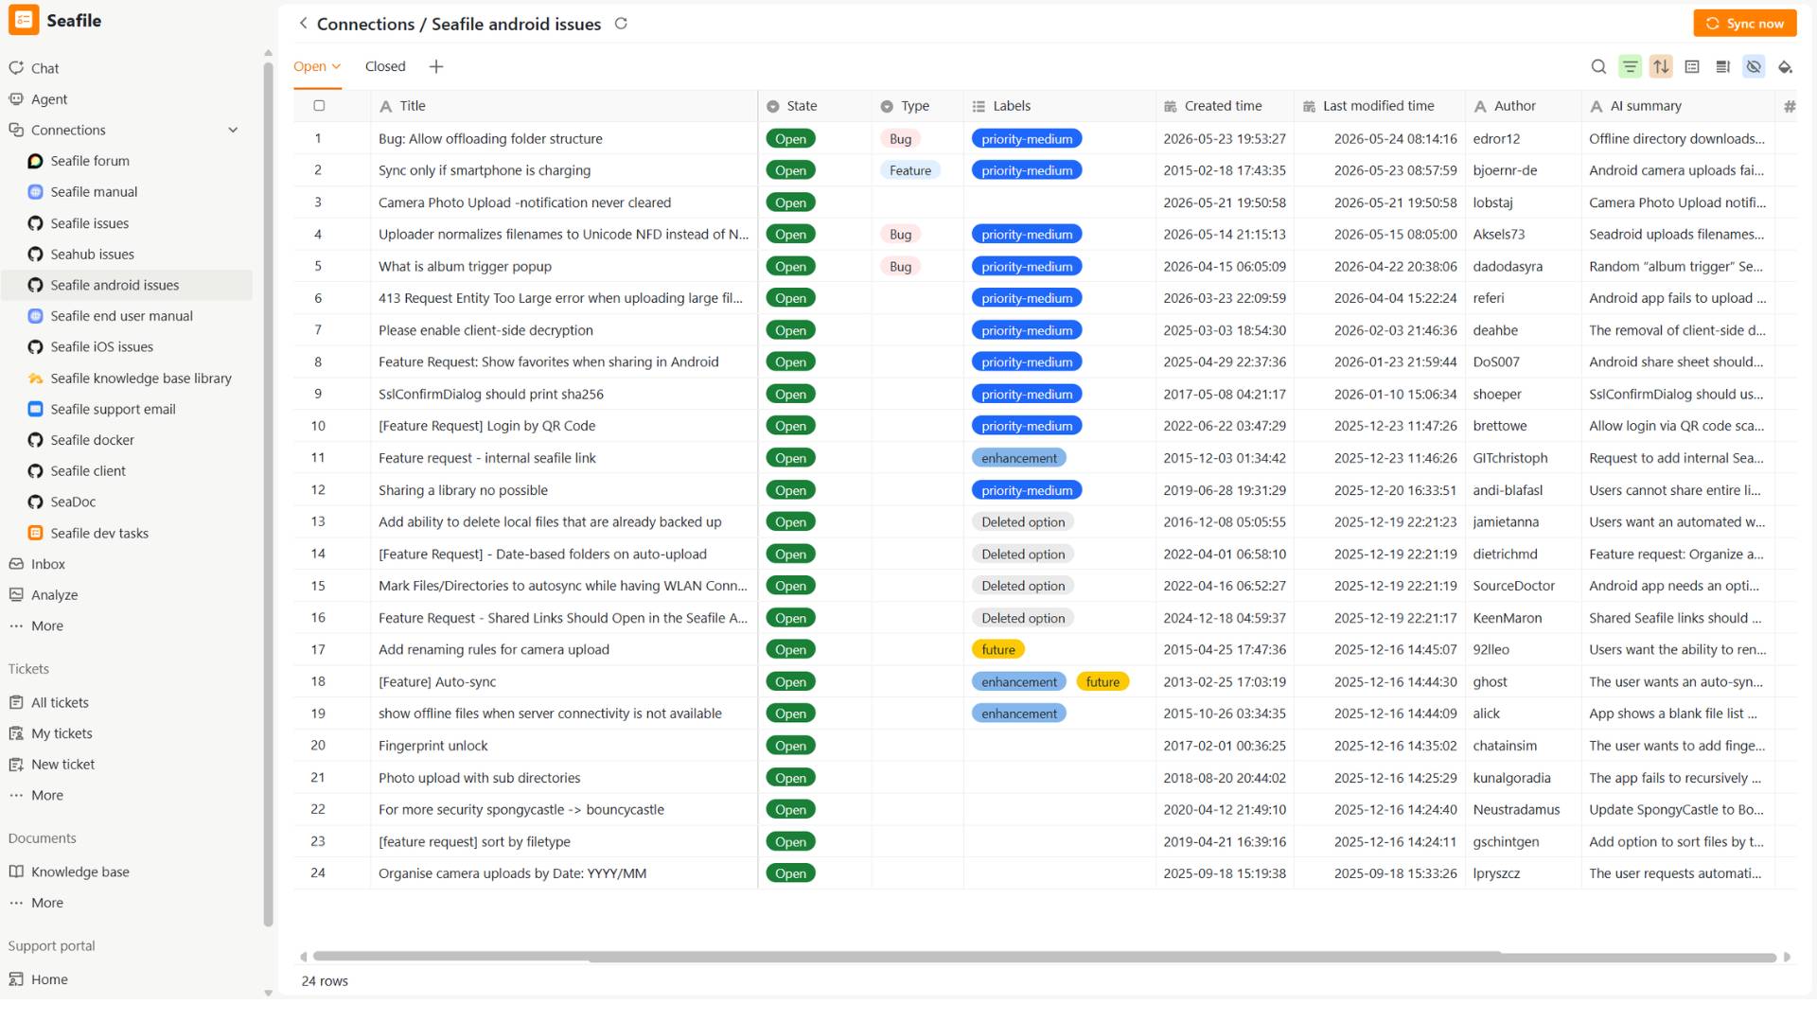Image resolution: width=1817 pixels, height=1022 pixels.
Task: Open the Seafile support email connection
Action: pyautogui.click(x=113, y=409)
